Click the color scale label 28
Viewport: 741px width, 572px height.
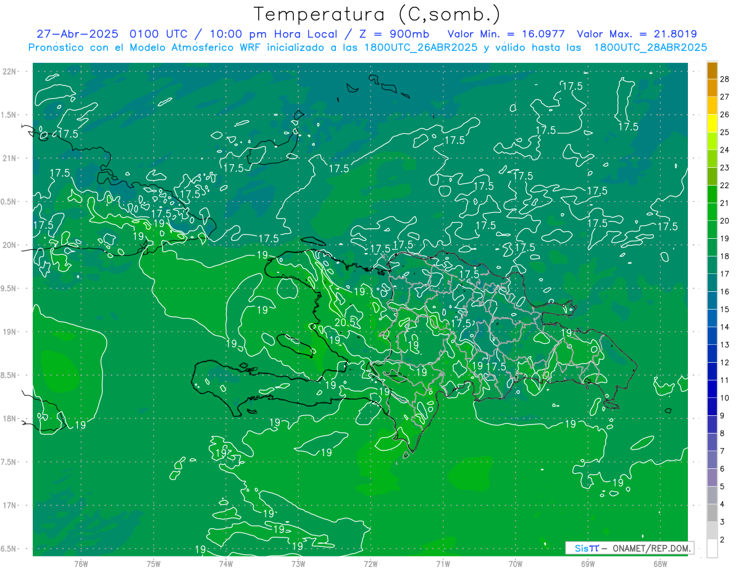(725, 79)
